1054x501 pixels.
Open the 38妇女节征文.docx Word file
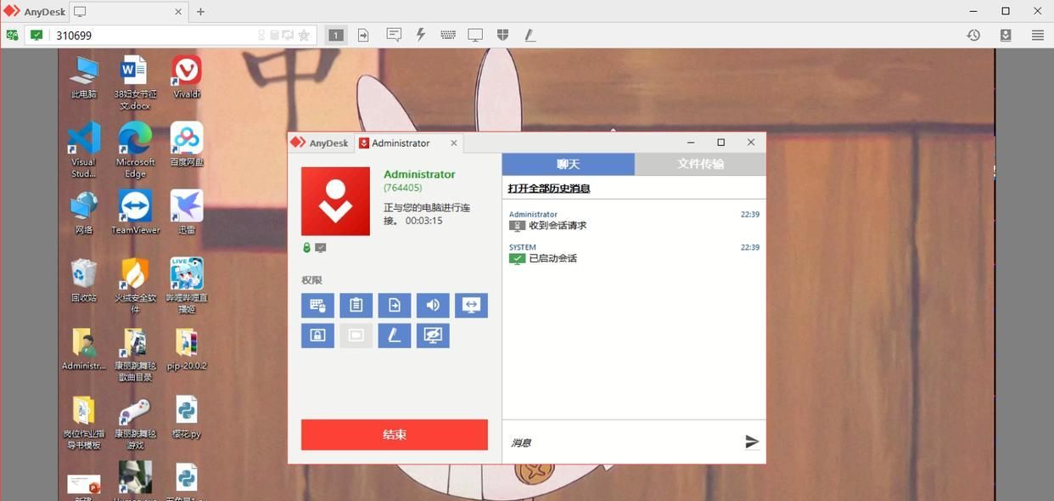tap(135, 82)
